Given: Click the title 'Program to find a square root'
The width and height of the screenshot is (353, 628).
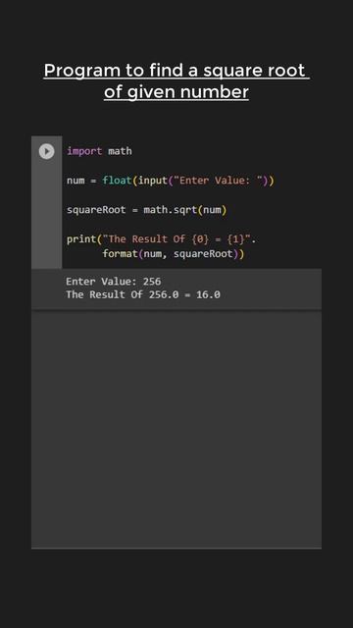Looking at the screenshot, I should point(176,71).
